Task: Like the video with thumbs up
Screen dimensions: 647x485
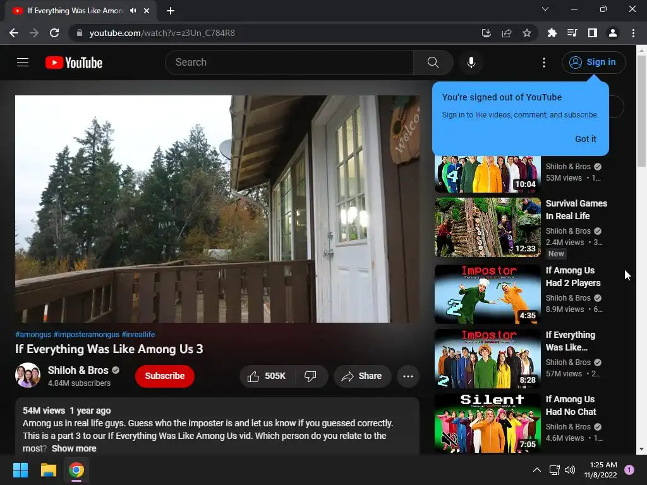Action: tap(267, 376)
